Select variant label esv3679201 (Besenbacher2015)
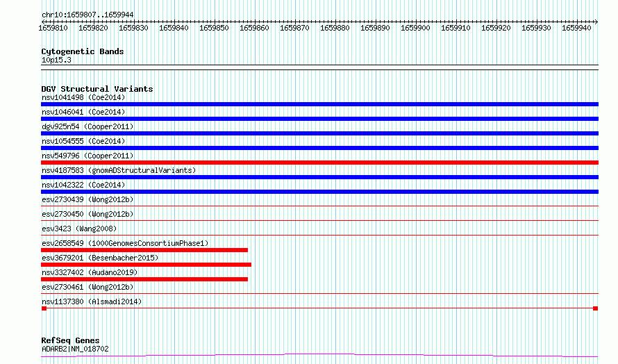The width and height of the screenshot is (618, 364). pos(100,258)
